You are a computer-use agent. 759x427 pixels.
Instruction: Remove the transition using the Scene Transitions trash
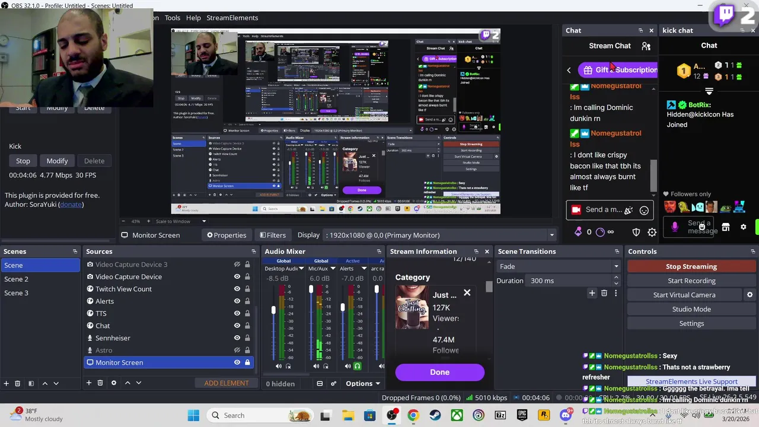604,293
